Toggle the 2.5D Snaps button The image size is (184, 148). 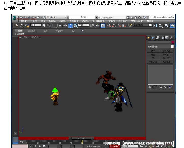click(109, 25)
